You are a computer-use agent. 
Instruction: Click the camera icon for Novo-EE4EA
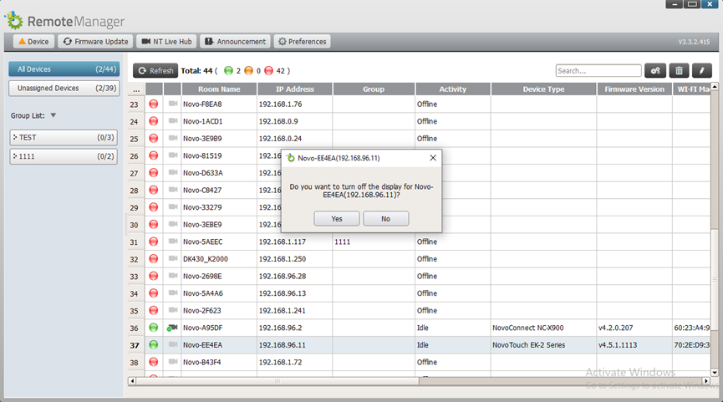click(173, 344)
